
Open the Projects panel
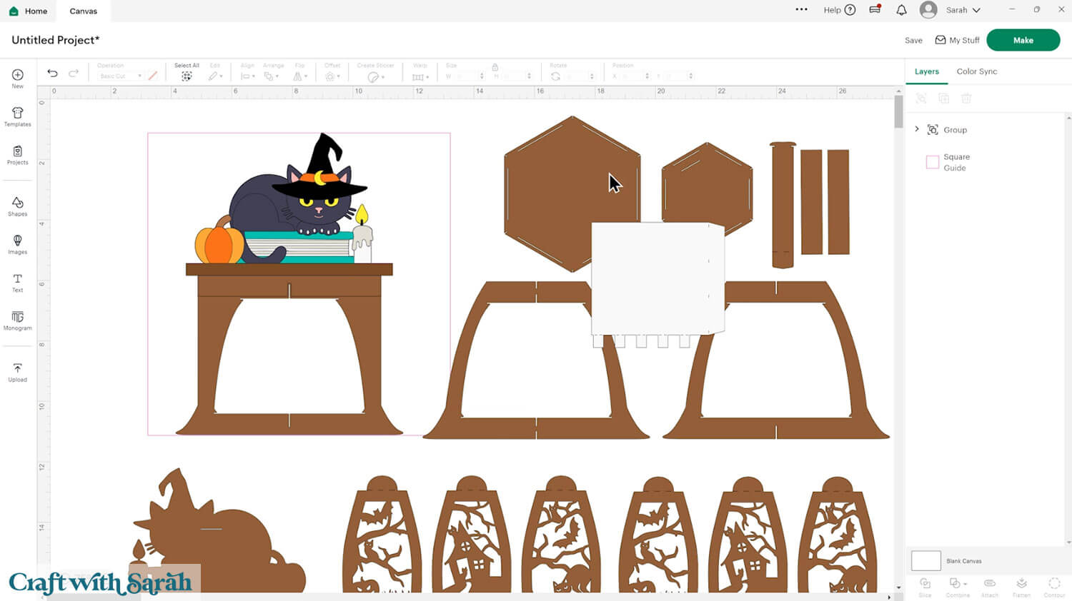coord(18,153)
